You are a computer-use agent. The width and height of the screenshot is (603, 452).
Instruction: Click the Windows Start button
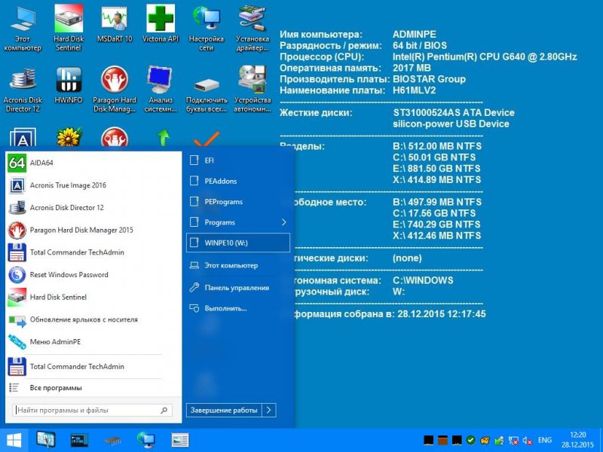pyautogui.click(x=14, y=441)
